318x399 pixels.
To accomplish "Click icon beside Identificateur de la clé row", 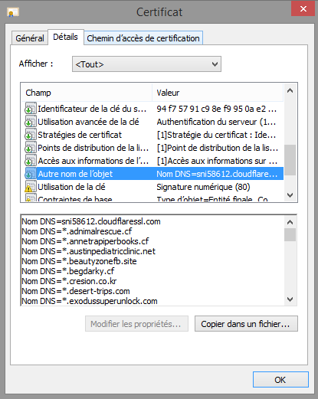I will [x=31, y=108].
